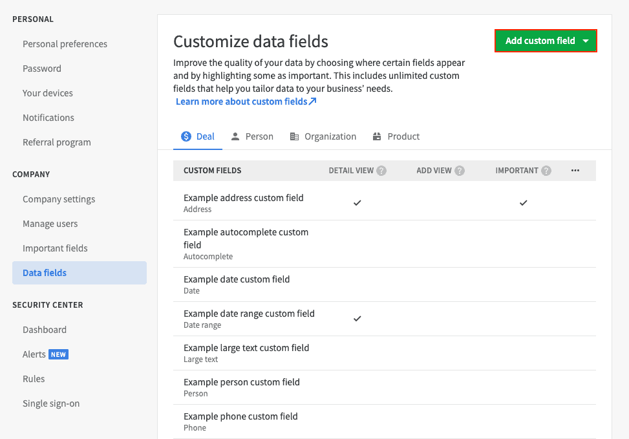Open Add custom field dropdown arrow
Screen dimensions: 629x439
coord(586,41)
